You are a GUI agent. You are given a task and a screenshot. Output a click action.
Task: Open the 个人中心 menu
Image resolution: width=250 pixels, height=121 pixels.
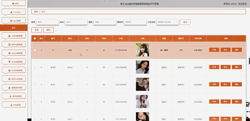(x=14, y=12)
